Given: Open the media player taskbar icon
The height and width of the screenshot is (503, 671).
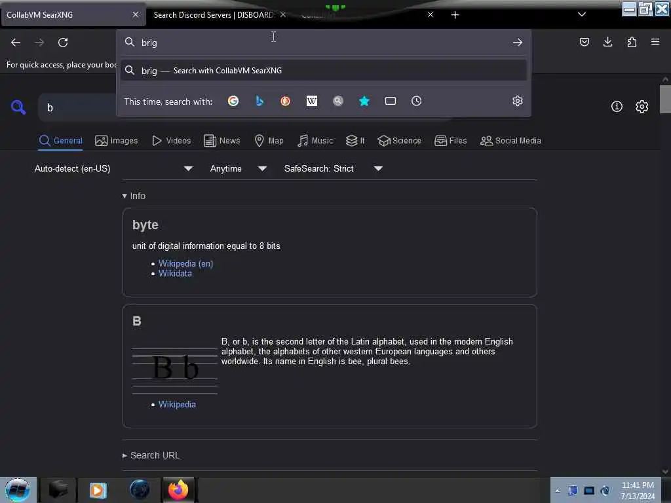Looking at the screenshot, I should 98,490.
